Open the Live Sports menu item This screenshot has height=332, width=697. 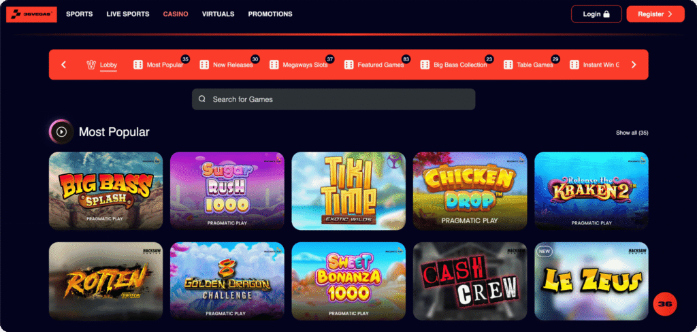pos(128,14)
